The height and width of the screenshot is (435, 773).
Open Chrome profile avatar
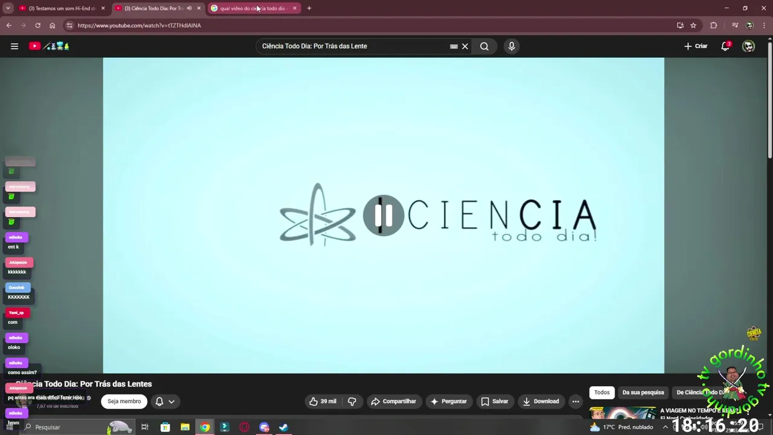(749, 25)
